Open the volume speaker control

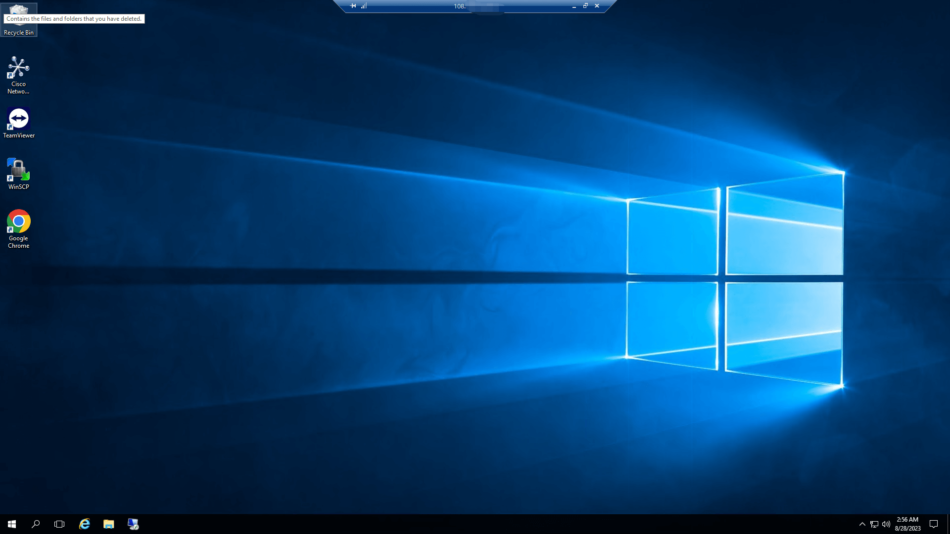(886, 524)
